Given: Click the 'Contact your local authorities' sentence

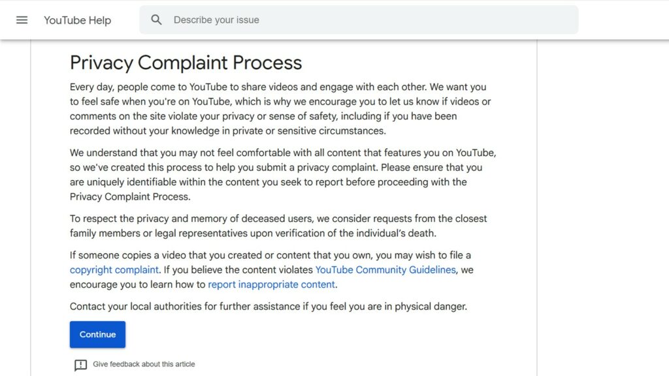Looking at the screenshot, I should [x=268, y=306].
